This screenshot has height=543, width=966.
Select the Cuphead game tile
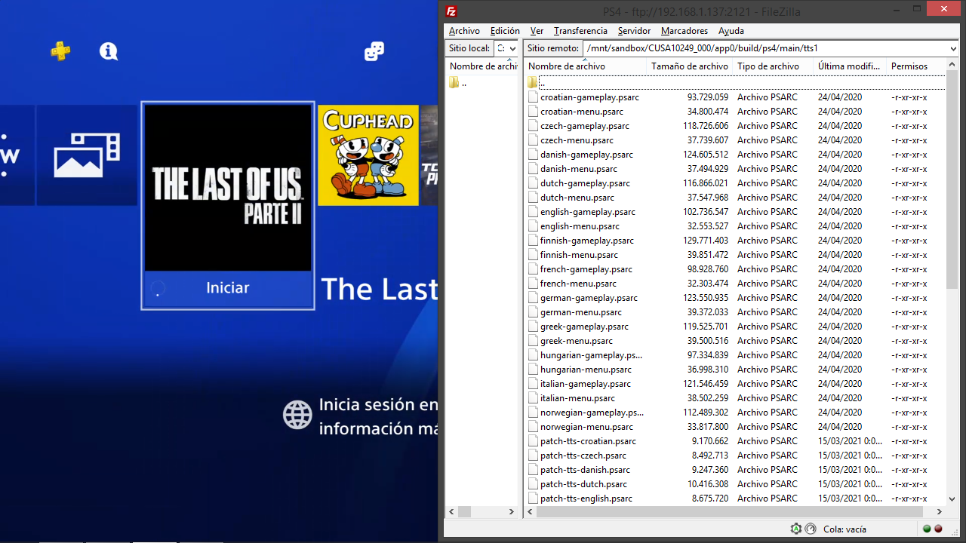tap(368, 155)
